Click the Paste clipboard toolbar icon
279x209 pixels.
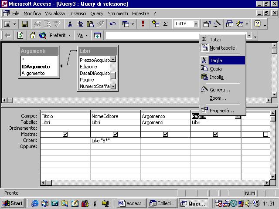pyautogui.click(x=90, y=24)
